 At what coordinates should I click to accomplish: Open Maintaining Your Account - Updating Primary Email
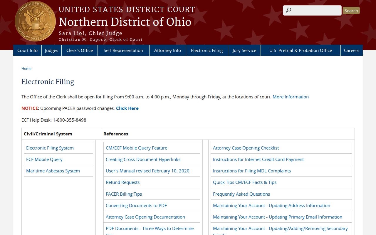pos(278,217)
